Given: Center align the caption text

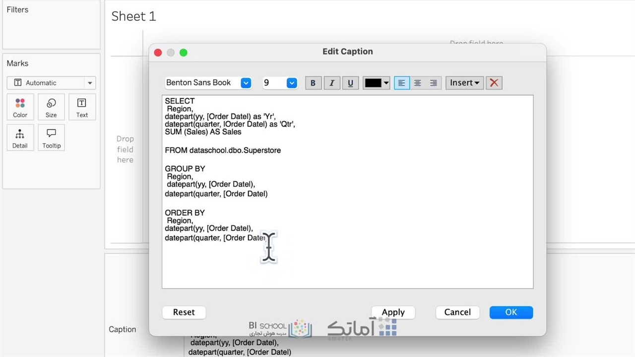Looking at the screenshot, I should (x=418, y=83).
